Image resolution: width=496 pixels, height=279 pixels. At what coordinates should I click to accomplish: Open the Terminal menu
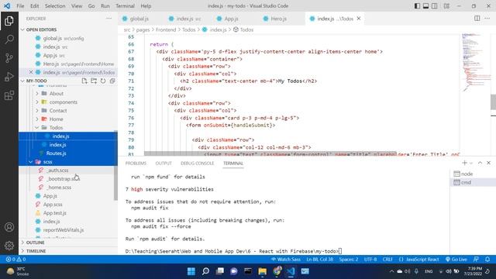click(x=125, y=5)
